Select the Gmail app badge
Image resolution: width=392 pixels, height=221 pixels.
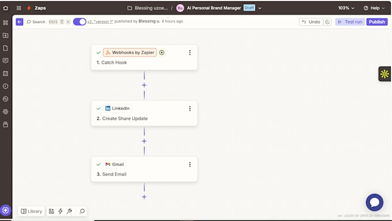pos(115,164)
